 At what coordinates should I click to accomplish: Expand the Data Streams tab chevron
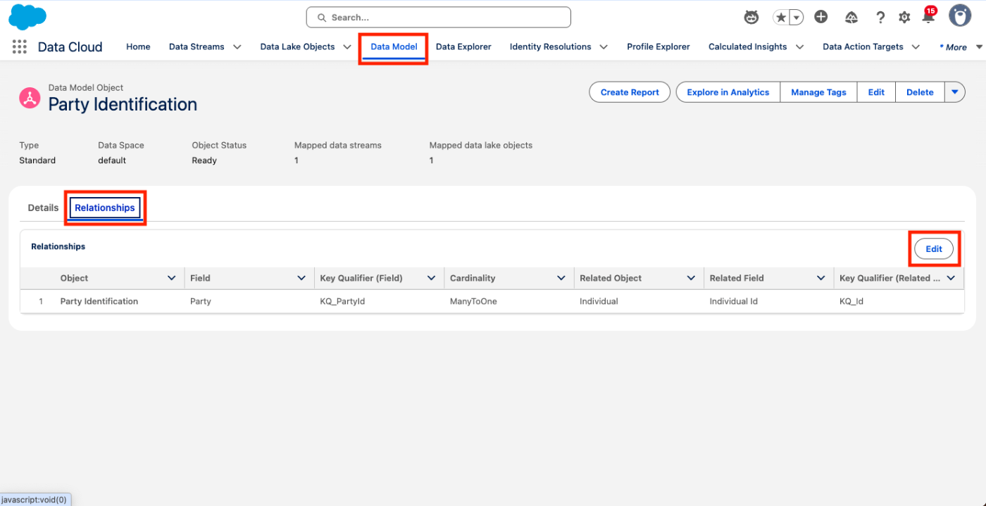click(237, 47)
